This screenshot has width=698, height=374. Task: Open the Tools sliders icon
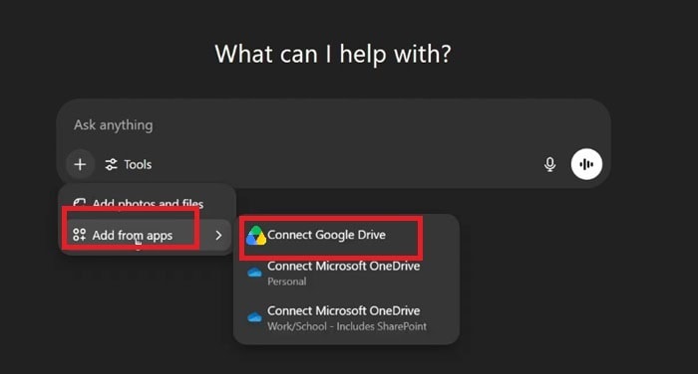[111, 165]
